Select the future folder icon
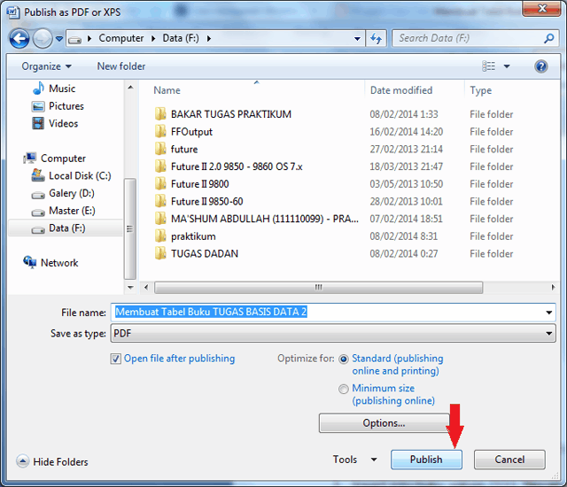567x487 pixels. point(160,149)
